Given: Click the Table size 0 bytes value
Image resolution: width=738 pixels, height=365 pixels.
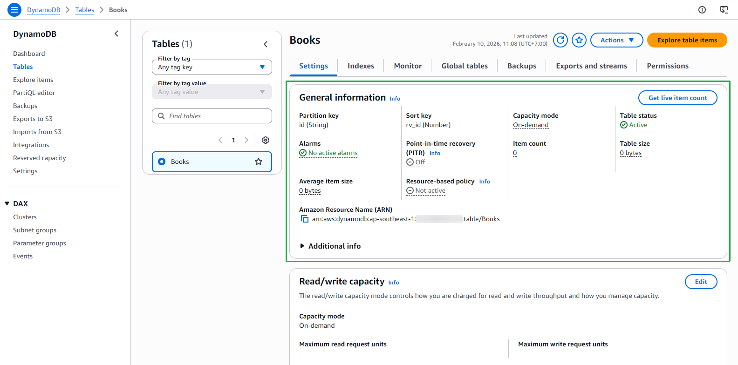Looking at the screenshot, I should pyautogui.click(x=630, y=153).
